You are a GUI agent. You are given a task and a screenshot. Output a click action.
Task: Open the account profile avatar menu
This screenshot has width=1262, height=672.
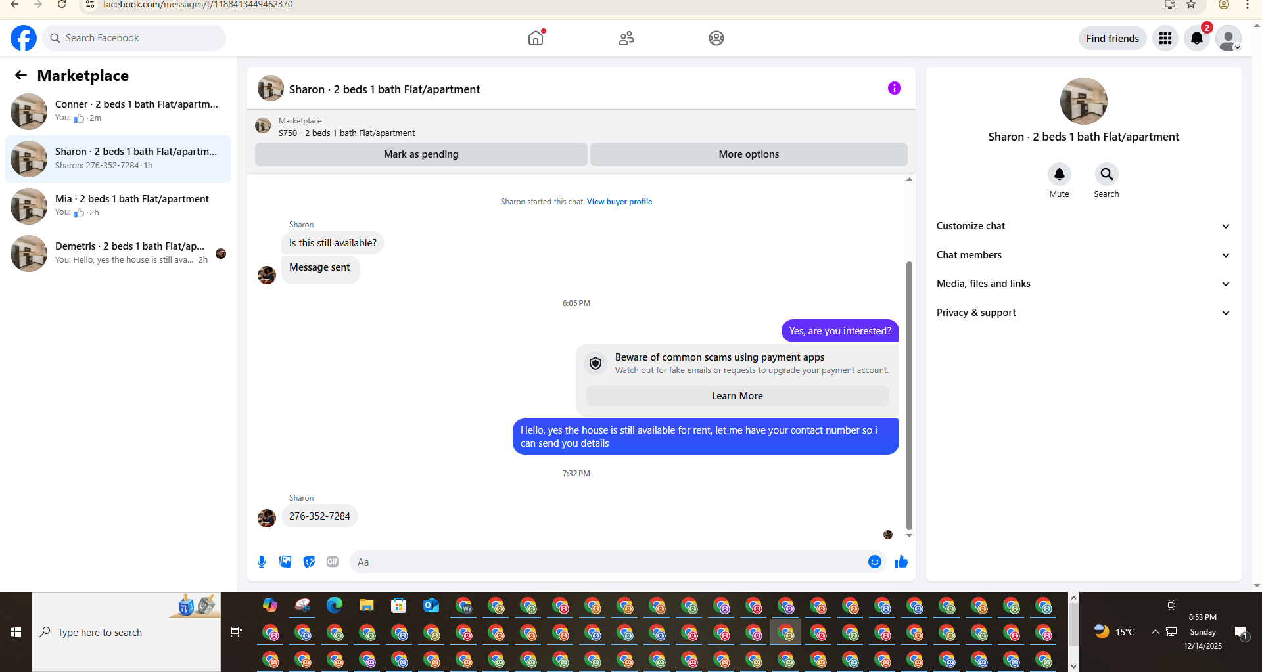[1228, 38]
